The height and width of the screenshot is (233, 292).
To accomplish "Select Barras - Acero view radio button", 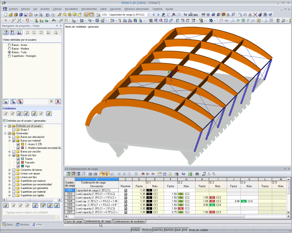I will [x=9, y=45].
